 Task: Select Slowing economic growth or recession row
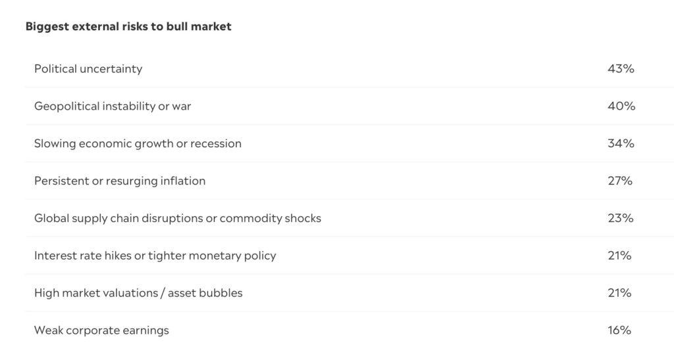click(x=138, y=143)
